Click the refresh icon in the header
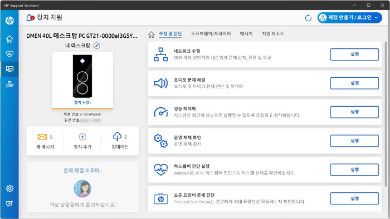The image size is (390, 219). (308, 18)
